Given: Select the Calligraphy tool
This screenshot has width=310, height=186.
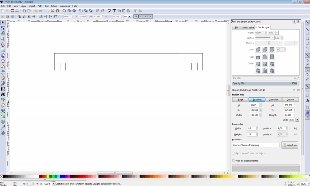Looking at the screenshot, I should [x=3, y=89].
